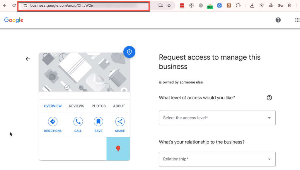300x170 pixels.
Task: Open the About tab
Action: [x=119, y=106]
